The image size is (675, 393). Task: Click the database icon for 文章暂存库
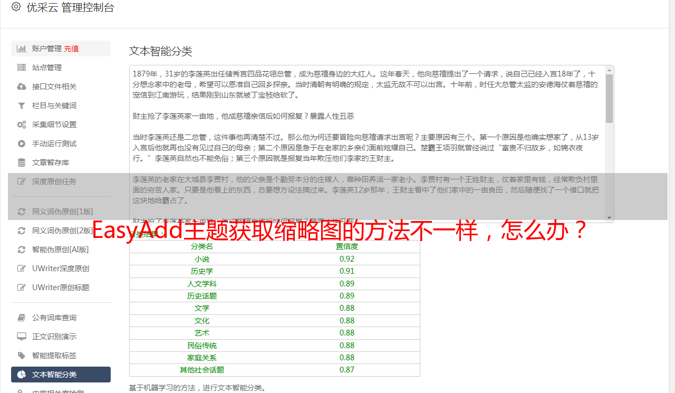(x=22, y=162)
